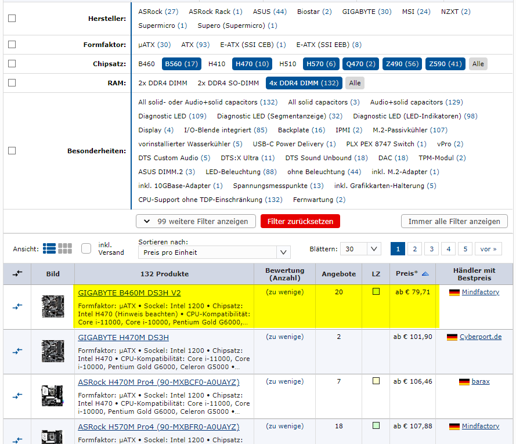The image size is (516, 444).
Task: Click vor » next page button
Action: tap(488, 249)
